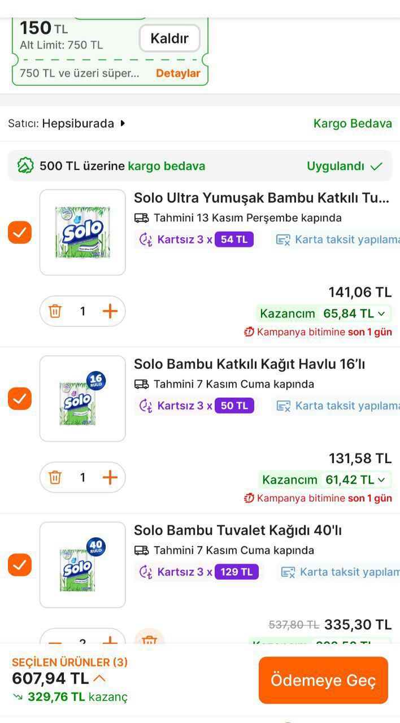Deselect the Tuvalet Kağıdı 40'lı checkbox
This screenshot has width=400, height=723.
[x=19, y=564]
